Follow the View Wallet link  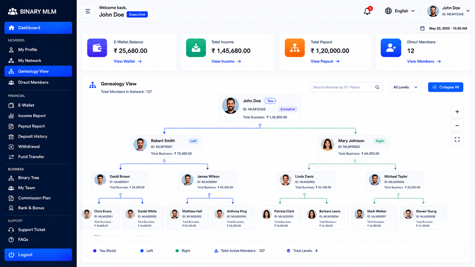pos(128,61)
